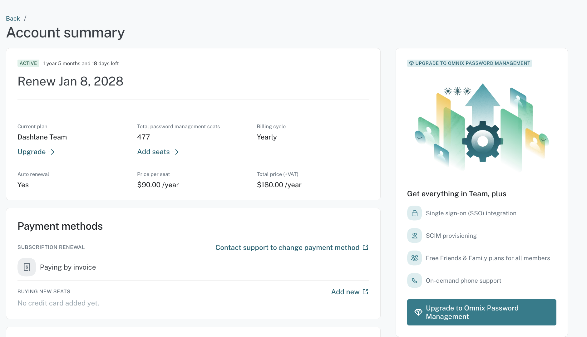Viewport: 587px width, 337px height.
Task: Open Contact support to change payment method
Action: point(292,247)
